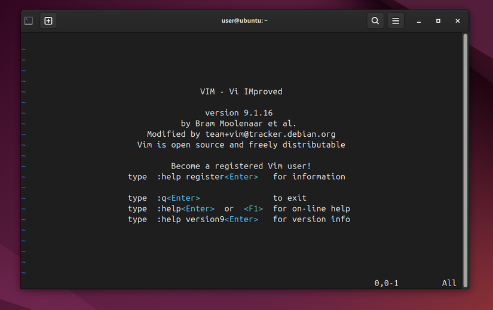Click the team+vim@tracker.debian.org text
Image resolution: width=493 pixels, height=310 pixels.
pos(270,134)
